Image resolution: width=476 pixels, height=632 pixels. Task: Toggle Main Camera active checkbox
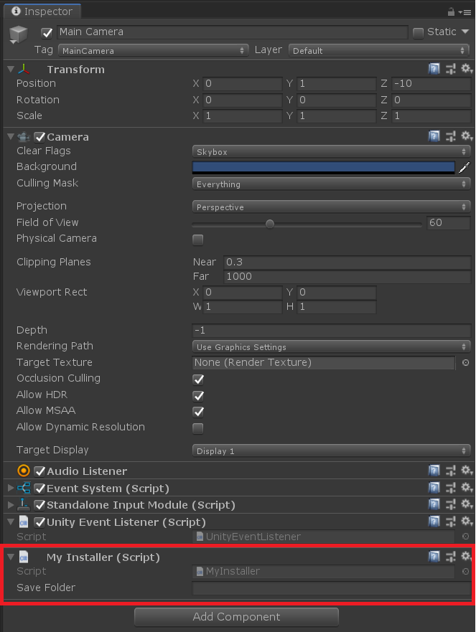click(x=47, y=33)
